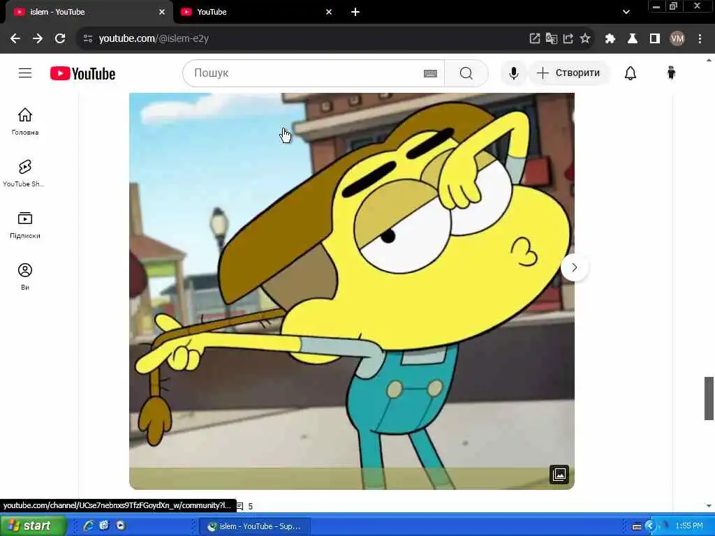Open browser extensions puzzle icon
This screenshot has height=536, width=715.
click(610, 38)
